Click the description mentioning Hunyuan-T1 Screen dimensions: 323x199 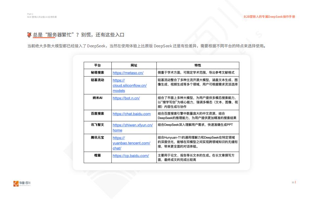(x=198, y=142)
